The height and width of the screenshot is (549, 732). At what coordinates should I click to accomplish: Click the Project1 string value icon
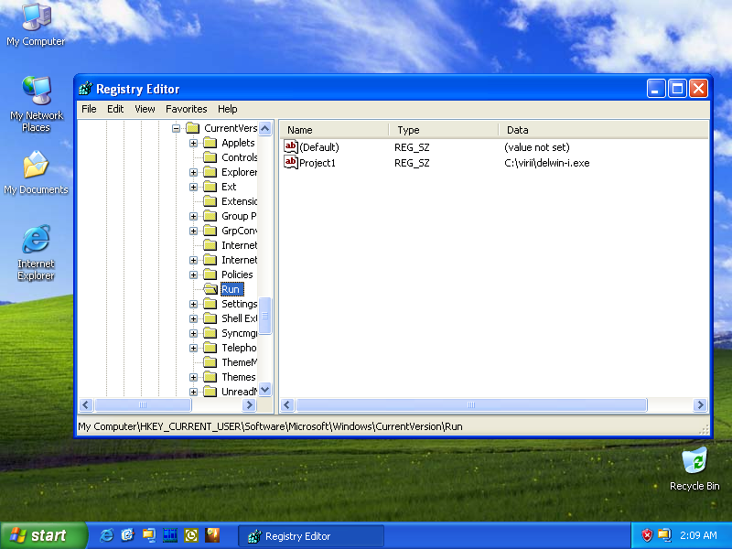tap(290, 163)
